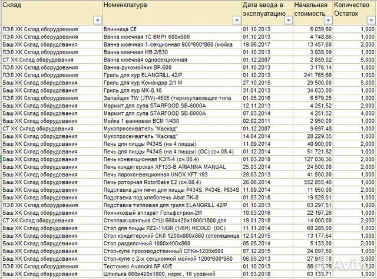Select the cost value 22 197,26
The height and width of the screenshot is (279, 377).
(313, 213)
